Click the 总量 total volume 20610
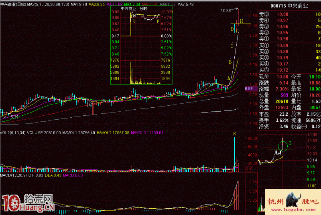321x215 pixels. [282, 101]
